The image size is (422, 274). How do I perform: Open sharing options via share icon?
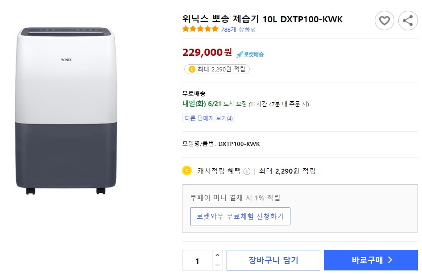408,21
